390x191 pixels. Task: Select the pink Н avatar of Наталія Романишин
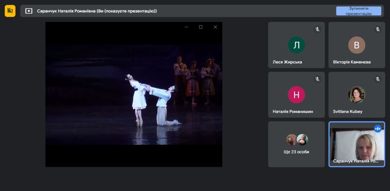click(296, 95)
